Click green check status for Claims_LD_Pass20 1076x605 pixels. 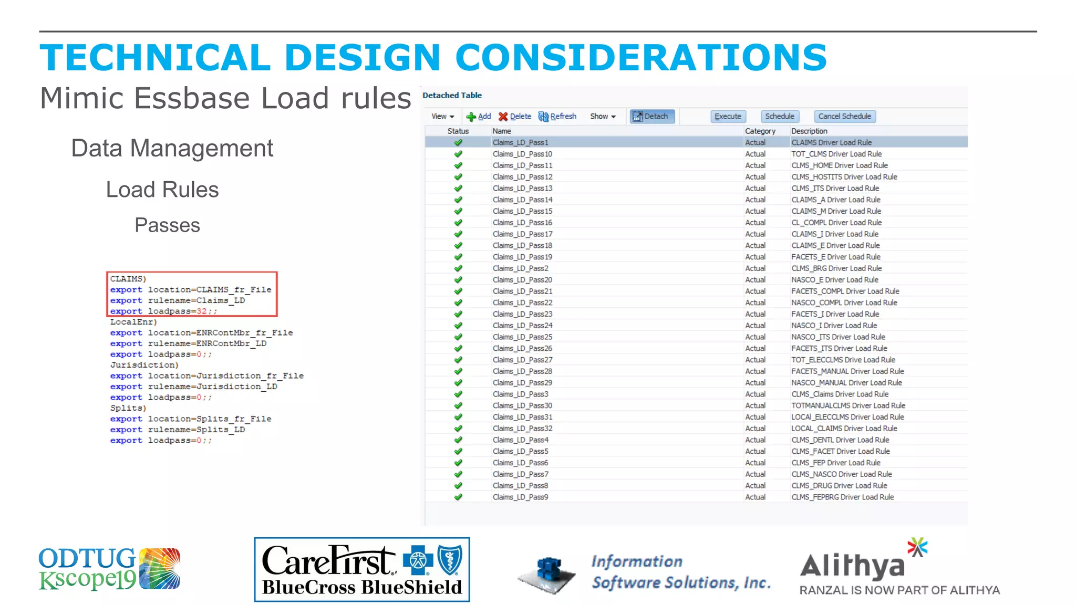[458, 280]
